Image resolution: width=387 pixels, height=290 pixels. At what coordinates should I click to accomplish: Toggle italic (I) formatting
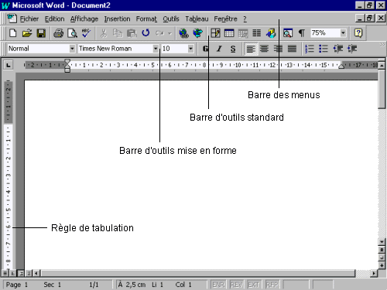[x=219, y=49]
